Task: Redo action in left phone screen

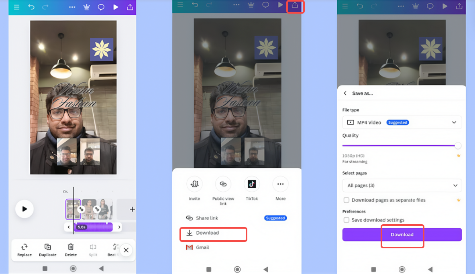Action: pyautogui.click(x=45, y=7)
